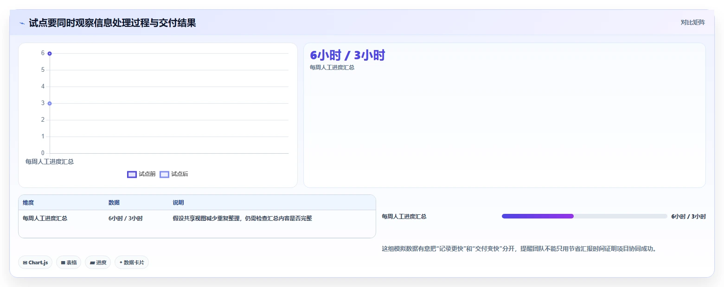Click the progress bar label on its left
The height and width of the screenshot is (287, 724).
point(404,216)
